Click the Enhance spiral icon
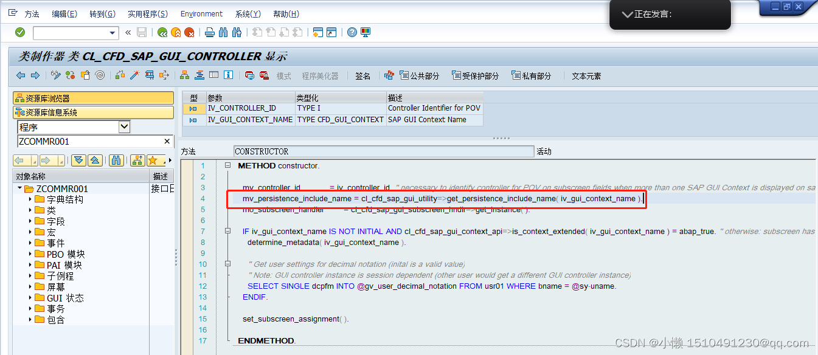 click(x=100, y=75)
